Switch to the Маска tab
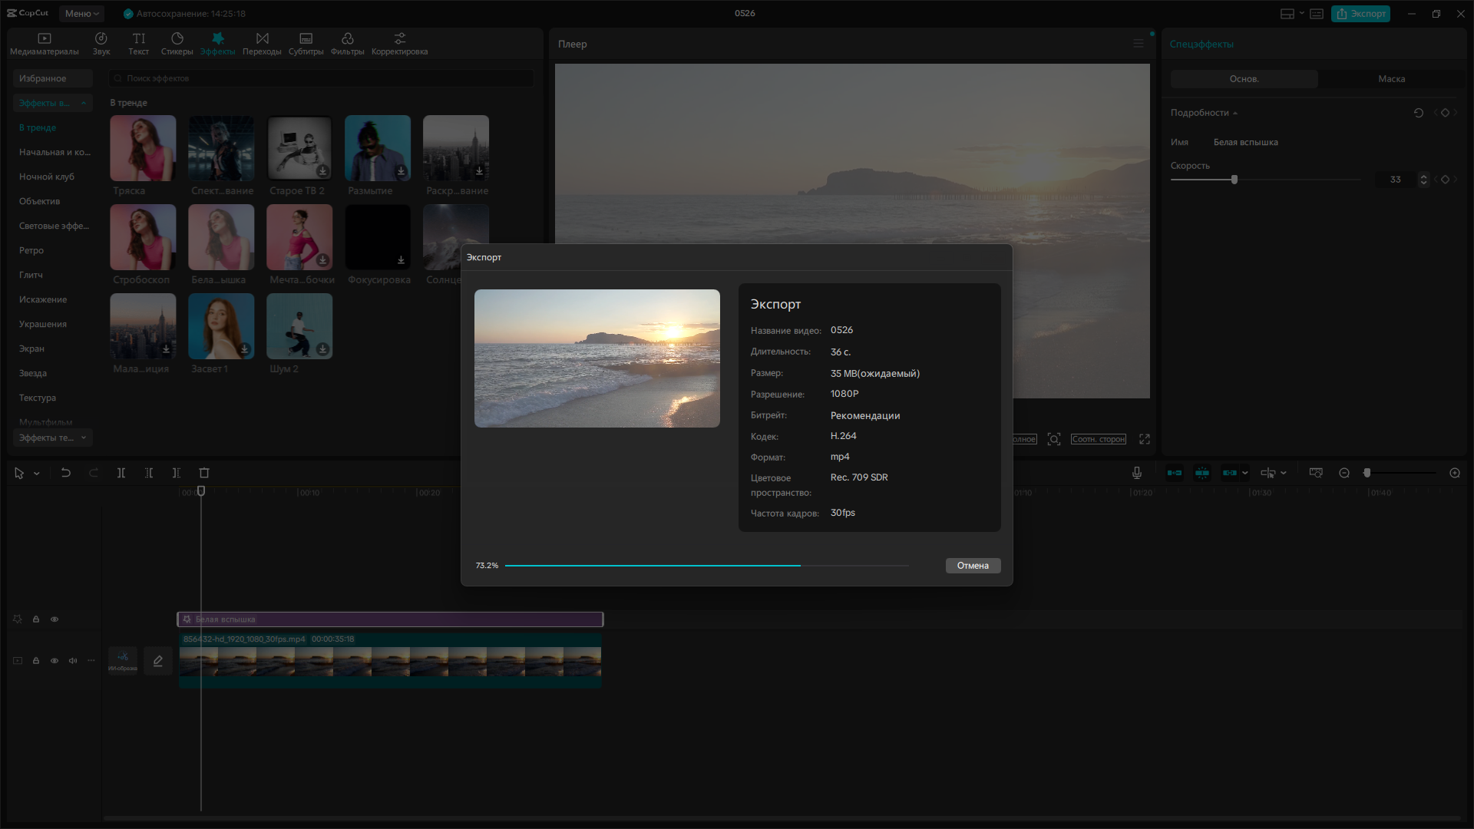The width and height of the screenshot is (1474, 829). [1392, 79]
